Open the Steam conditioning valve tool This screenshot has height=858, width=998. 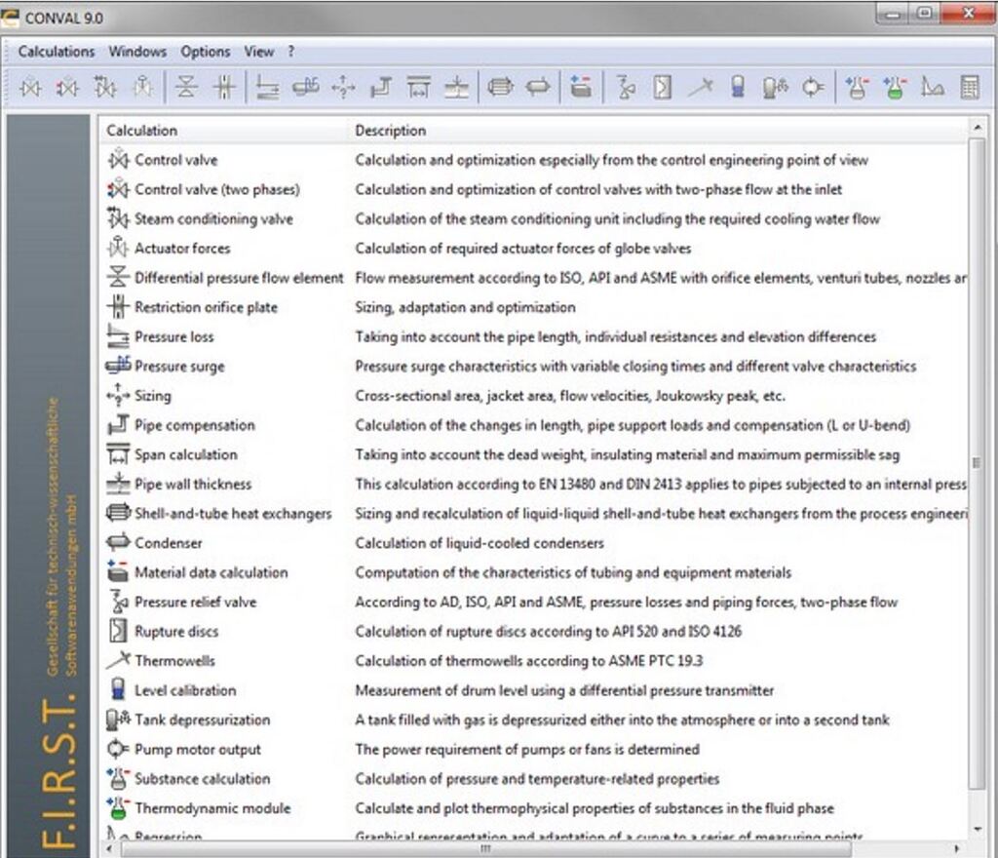point(105,88)
